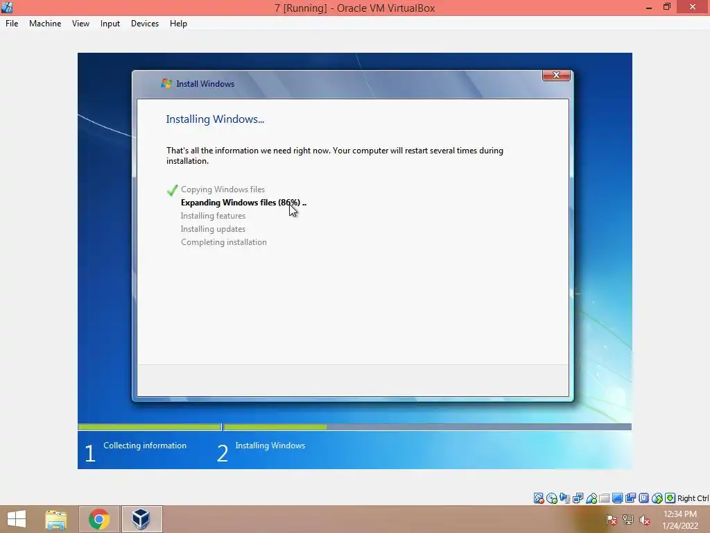The width and height of the screenshot is (710, 533).
Task: Click the recording status icon
Action: point(630,498)
